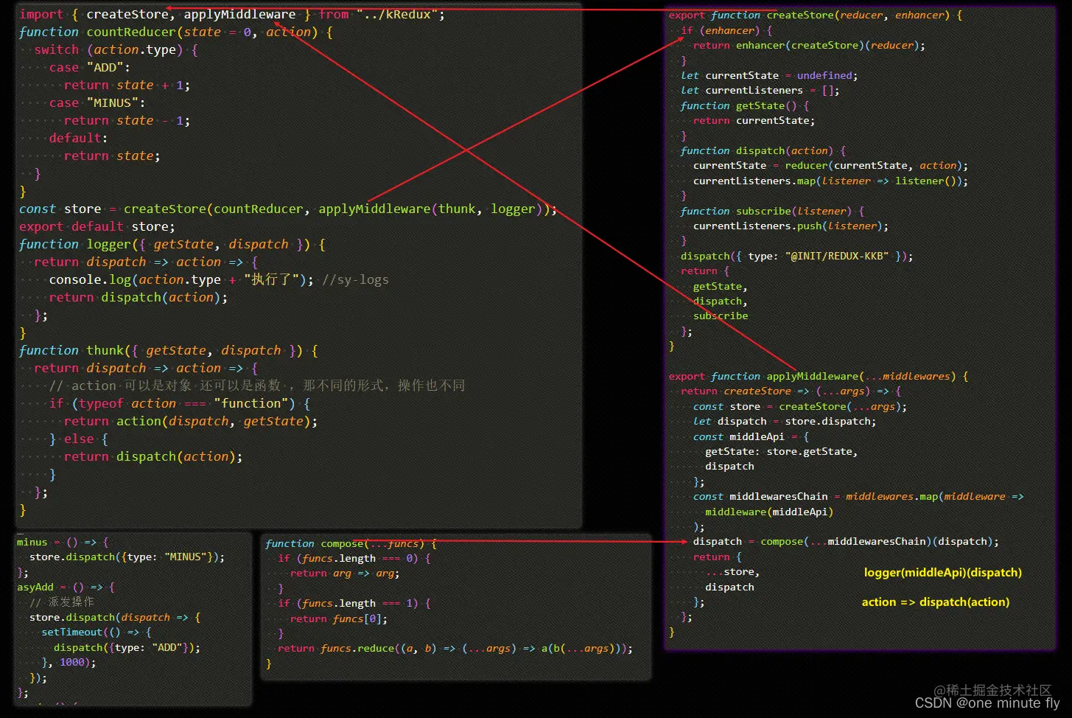
Task: Click the "currentListeners.map(listener => listener());" line
Action: (x=830, y=181)
